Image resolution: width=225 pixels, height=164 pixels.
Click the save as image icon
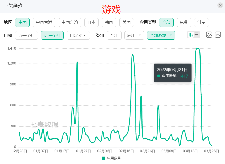pyautogui.click(x=209, y=35)
